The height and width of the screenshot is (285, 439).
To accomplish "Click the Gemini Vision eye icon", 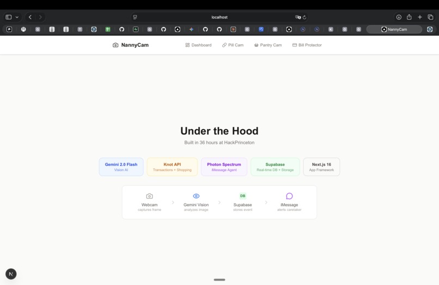I will coord(196,196).
